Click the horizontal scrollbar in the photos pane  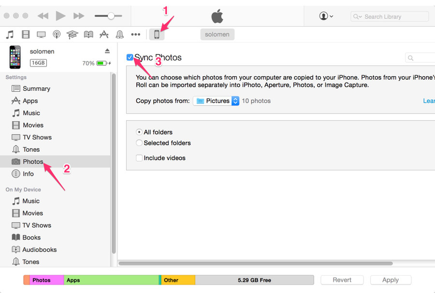[255, 264]
